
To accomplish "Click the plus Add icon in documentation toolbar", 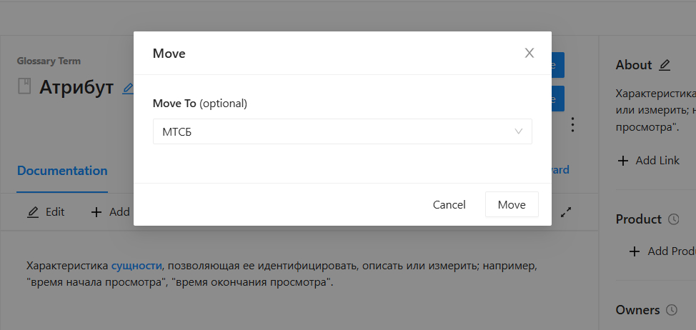I will point(96,211).
